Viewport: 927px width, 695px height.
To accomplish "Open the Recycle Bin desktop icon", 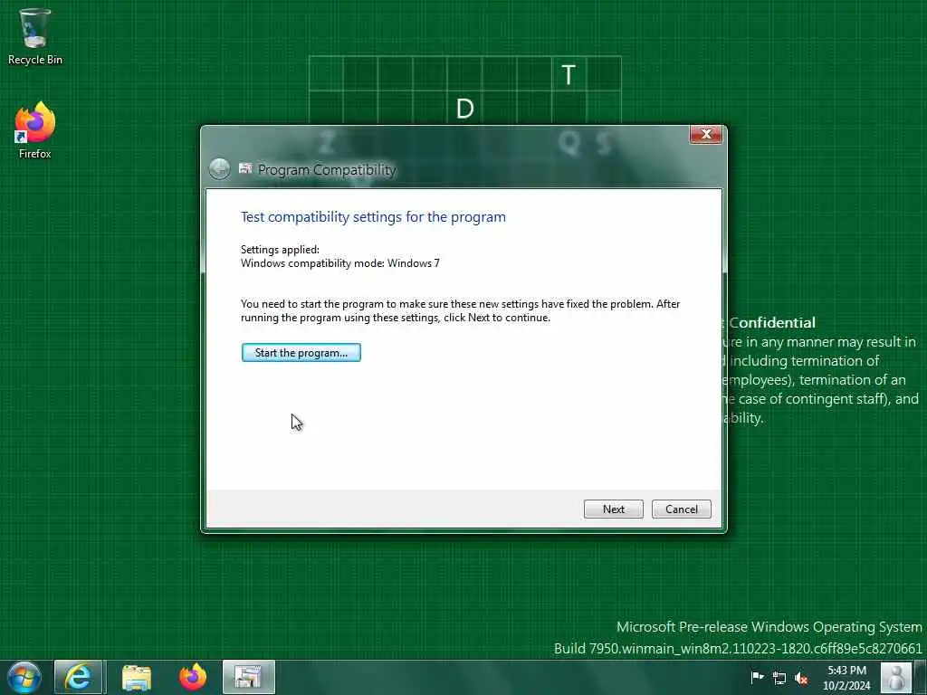I will pos(35,36).
